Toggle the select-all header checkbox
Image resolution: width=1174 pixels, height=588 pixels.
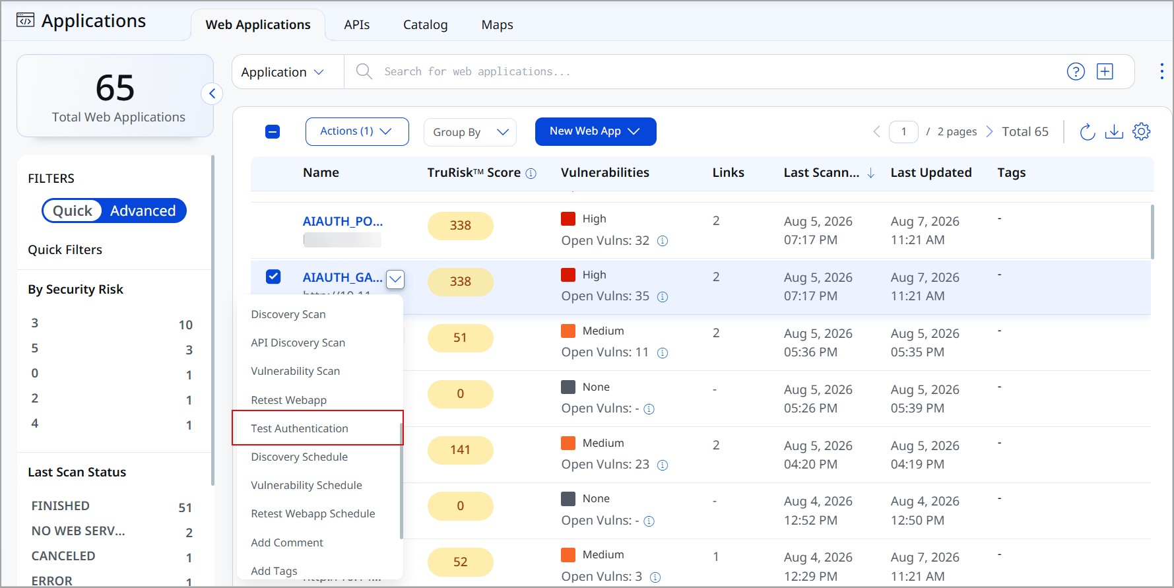[273, 132]
